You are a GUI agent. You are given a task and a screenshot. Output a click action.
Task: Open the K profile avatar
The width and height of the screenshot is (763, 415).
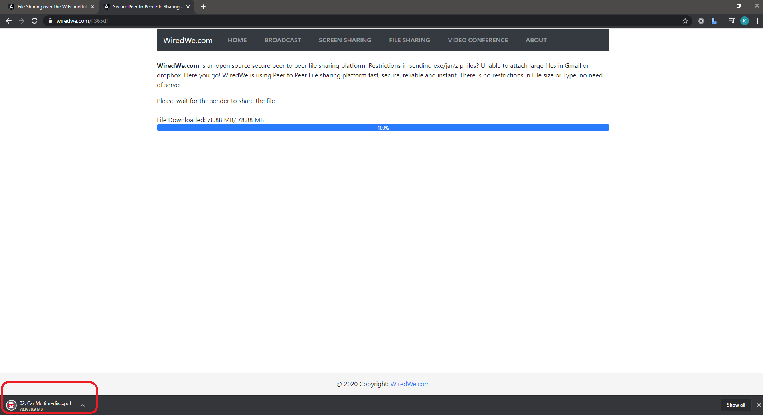tap(745, 21)
